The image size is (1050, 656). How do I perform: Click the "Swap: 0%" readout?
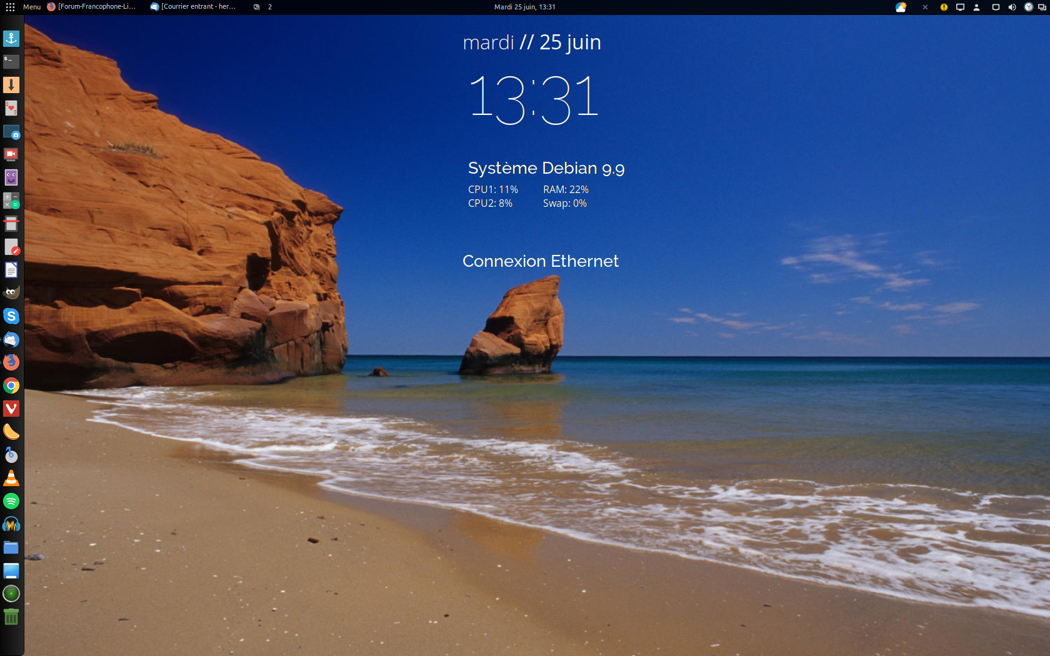click(x=565, y=203)
